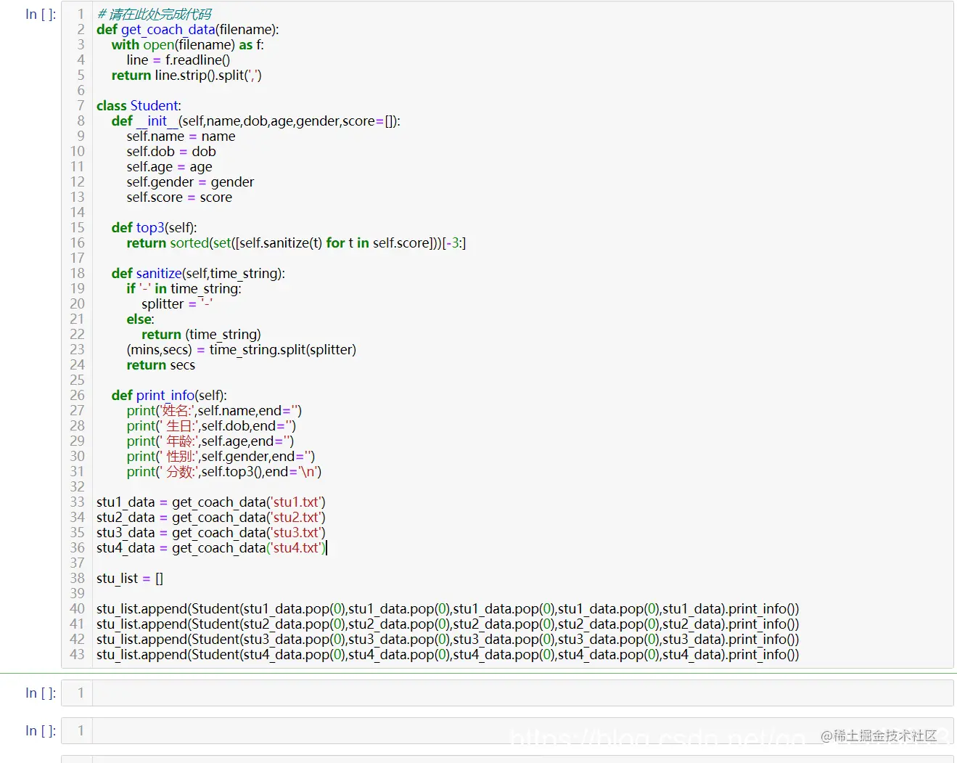Click the stu_list.append line for stu2_data
Image resolution: width=957 pixels, height=763 pixels.
click(448, 624)
